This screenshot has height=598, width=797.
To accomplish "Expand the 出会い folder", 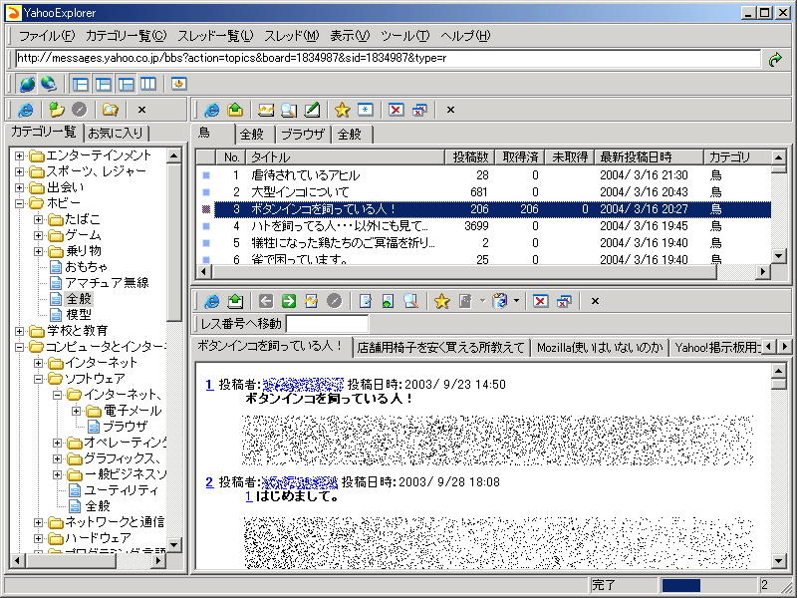I will (19, 187).
